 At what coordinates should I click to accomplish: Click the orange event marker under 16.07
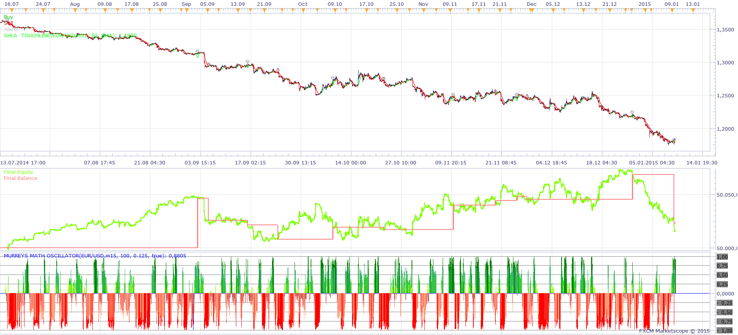[x=12, y=10]
